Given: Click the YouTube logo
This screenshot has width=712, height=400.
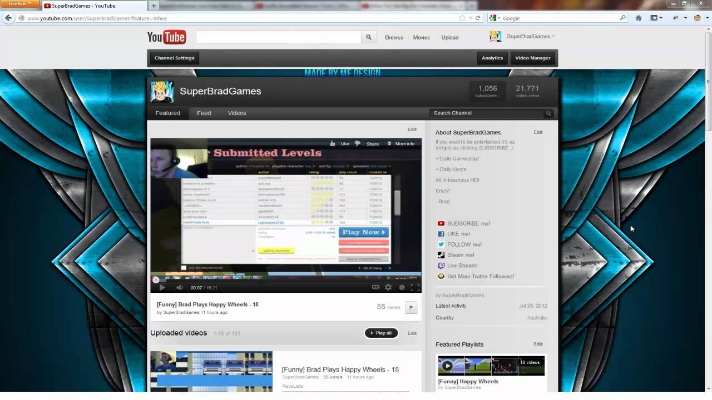Looking at the screenshot, I should [x=166, y=37].
